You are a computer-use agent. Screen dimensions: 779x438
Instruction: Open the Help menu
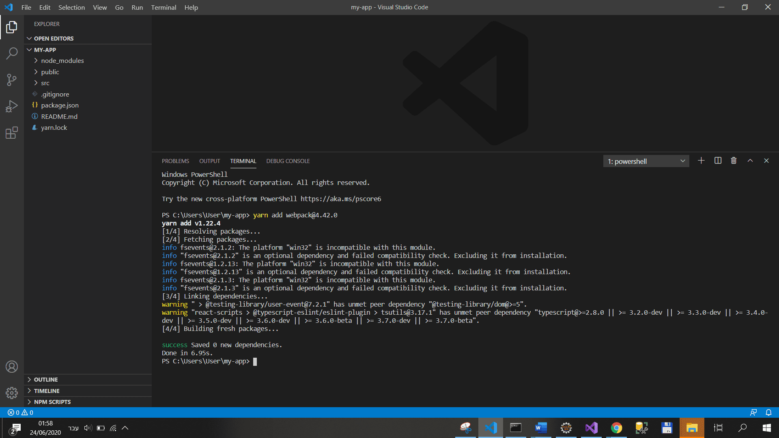(191, 7)
